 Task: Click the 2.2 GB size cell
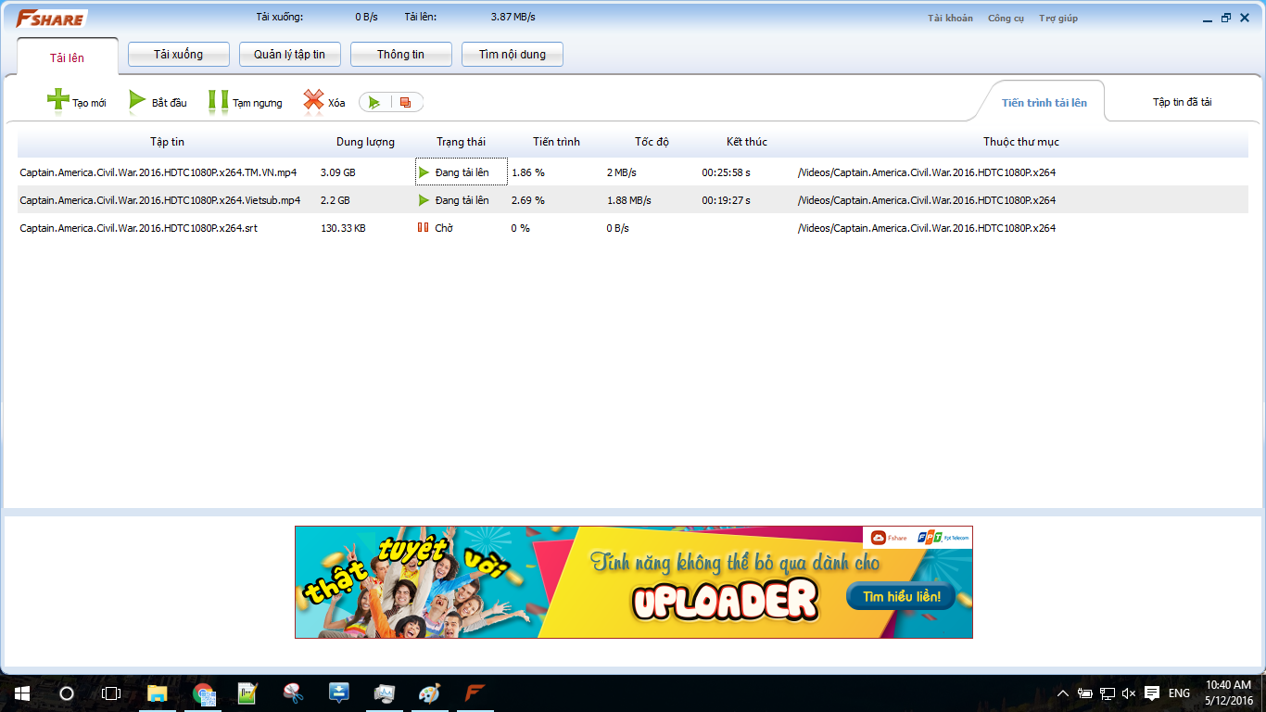tap(335, 200)
